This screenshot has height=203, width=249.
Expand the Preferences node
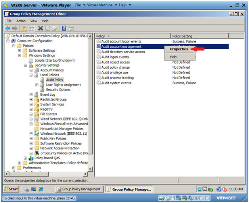[x=13, y=168]
